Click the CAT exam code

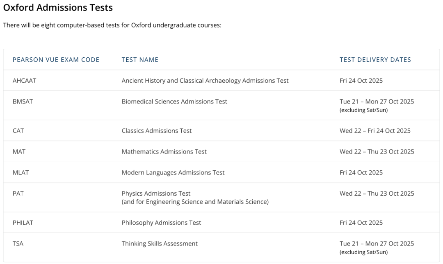[18, 131]
